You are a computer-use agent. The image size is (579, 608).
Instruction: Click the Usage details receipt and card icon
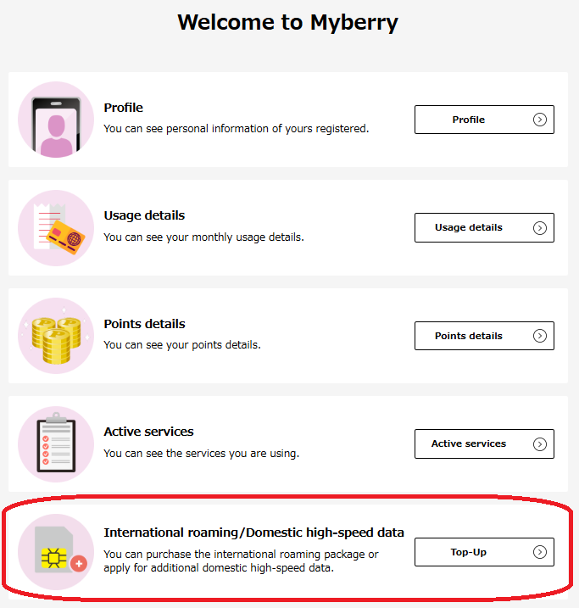coord(56,228)
